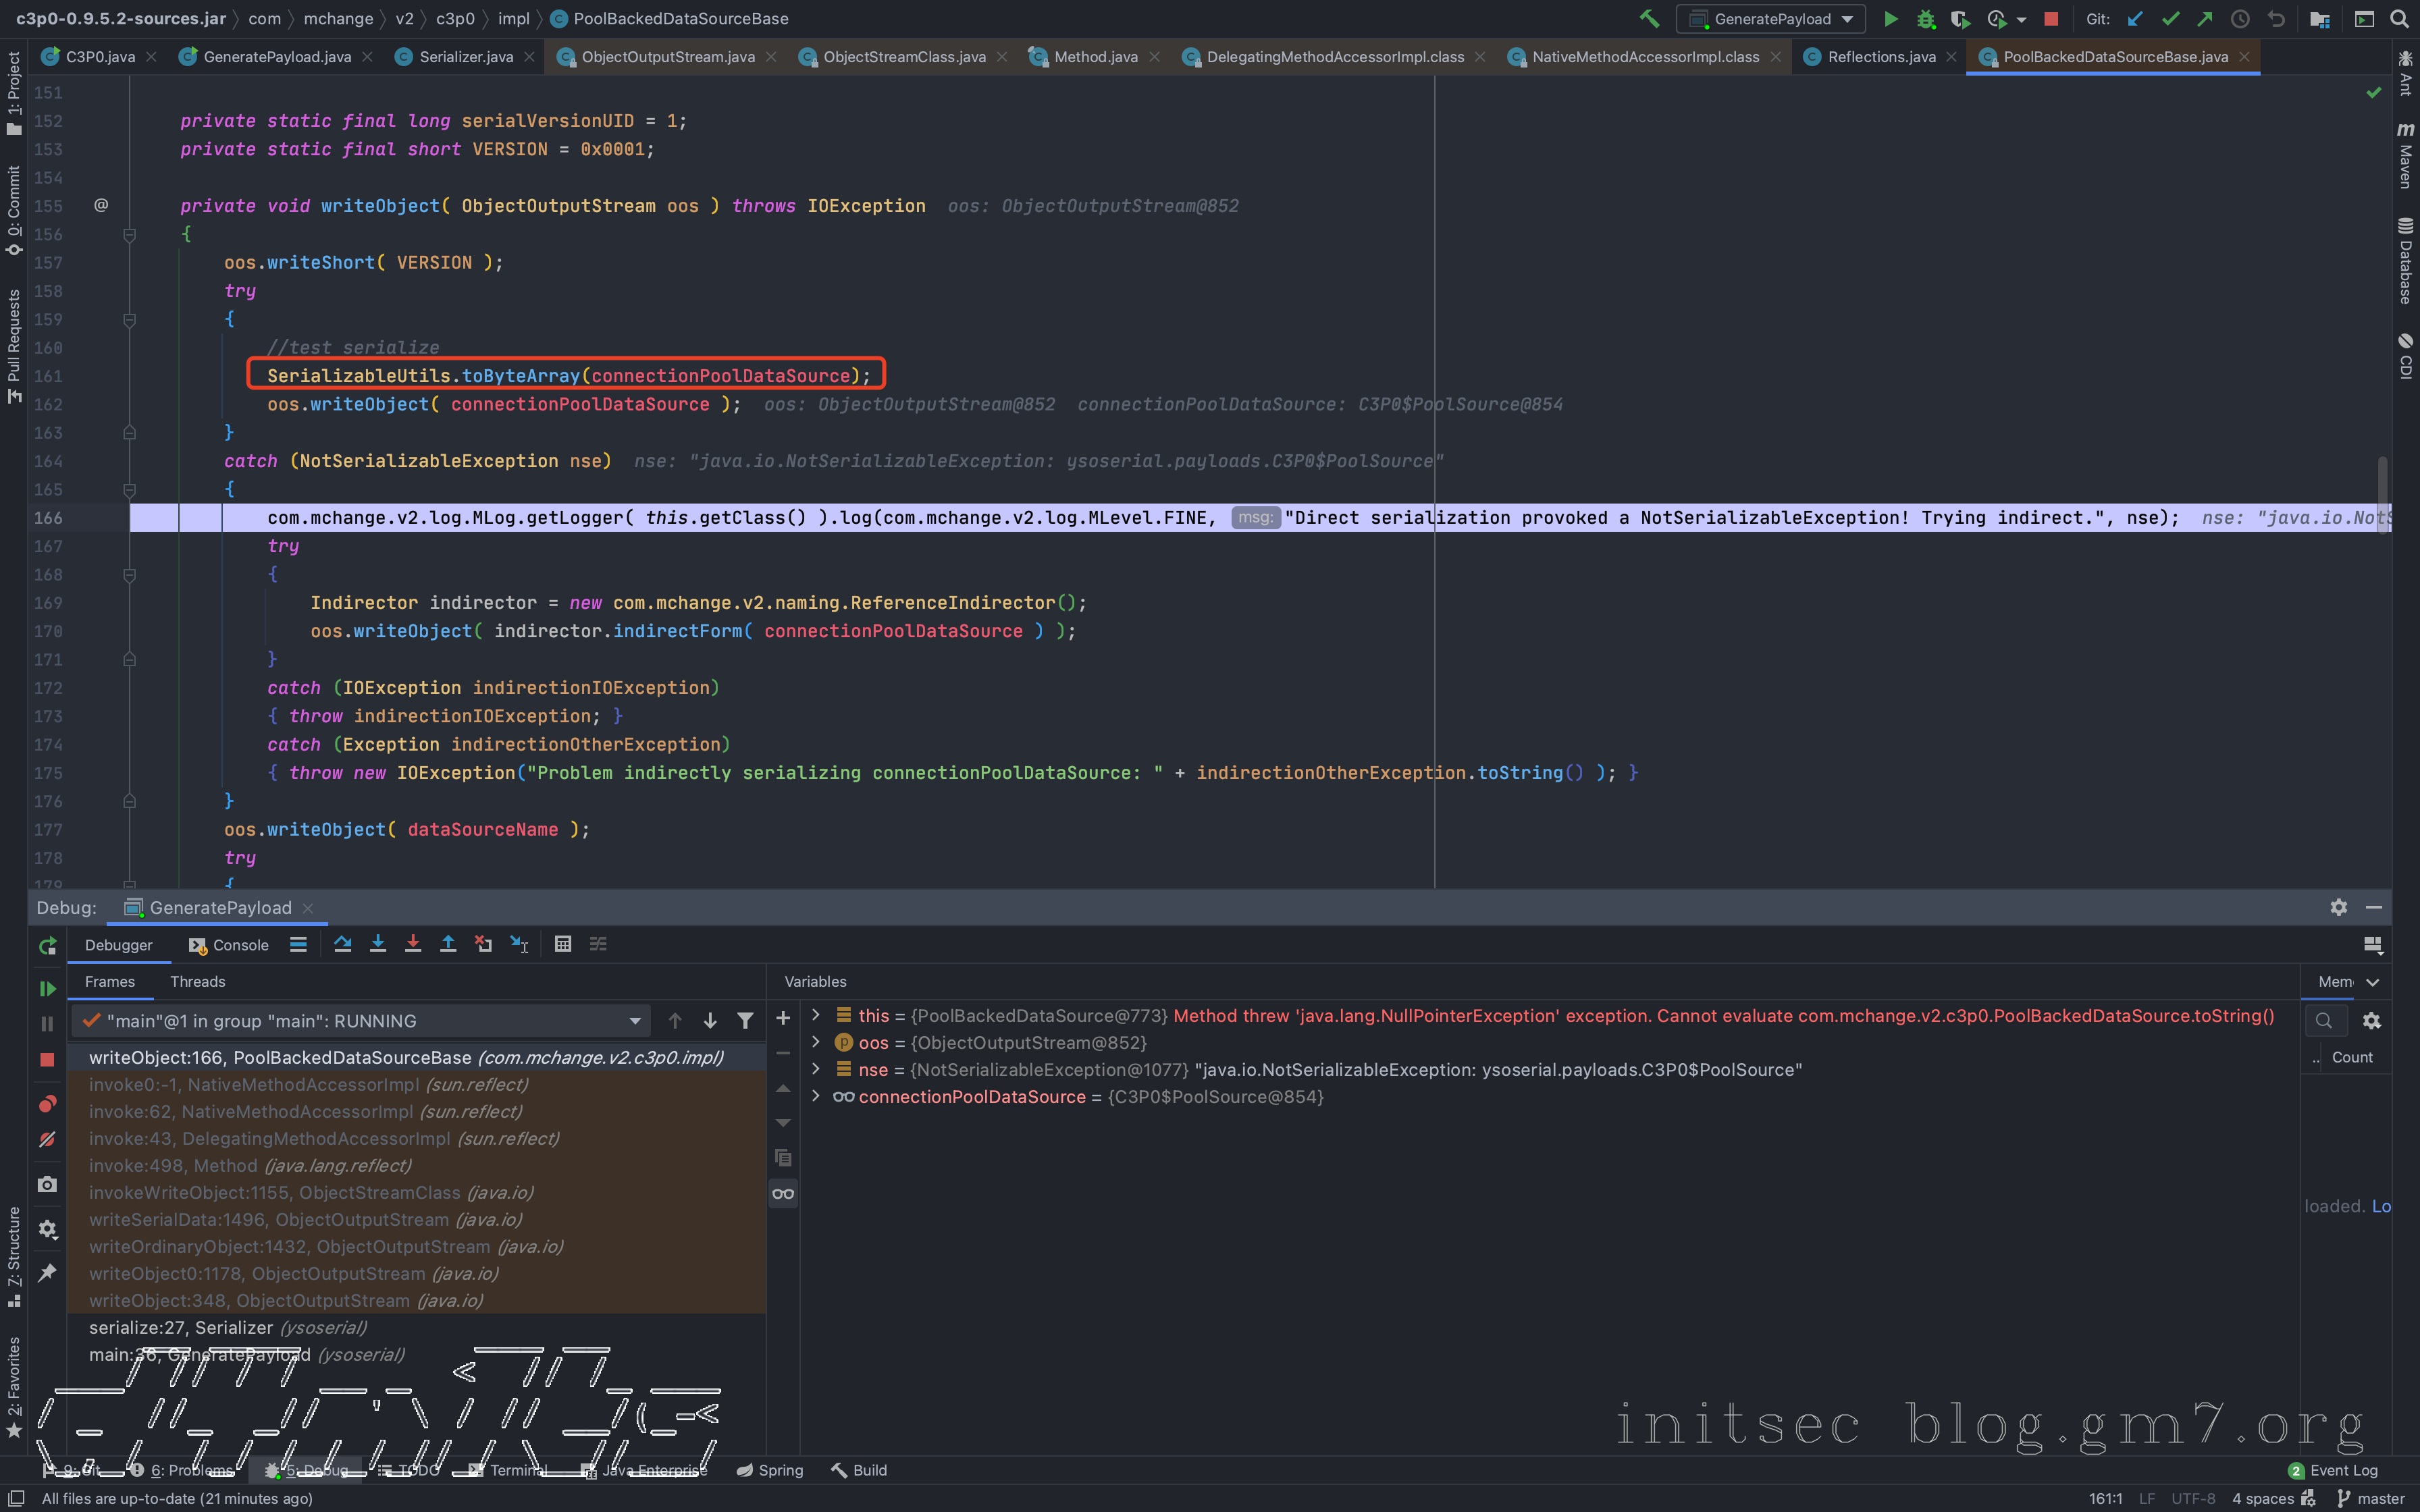The image size is (2420, 1512).
Task: Expand the nse variable node
Action: click(x=816, y=1069)
